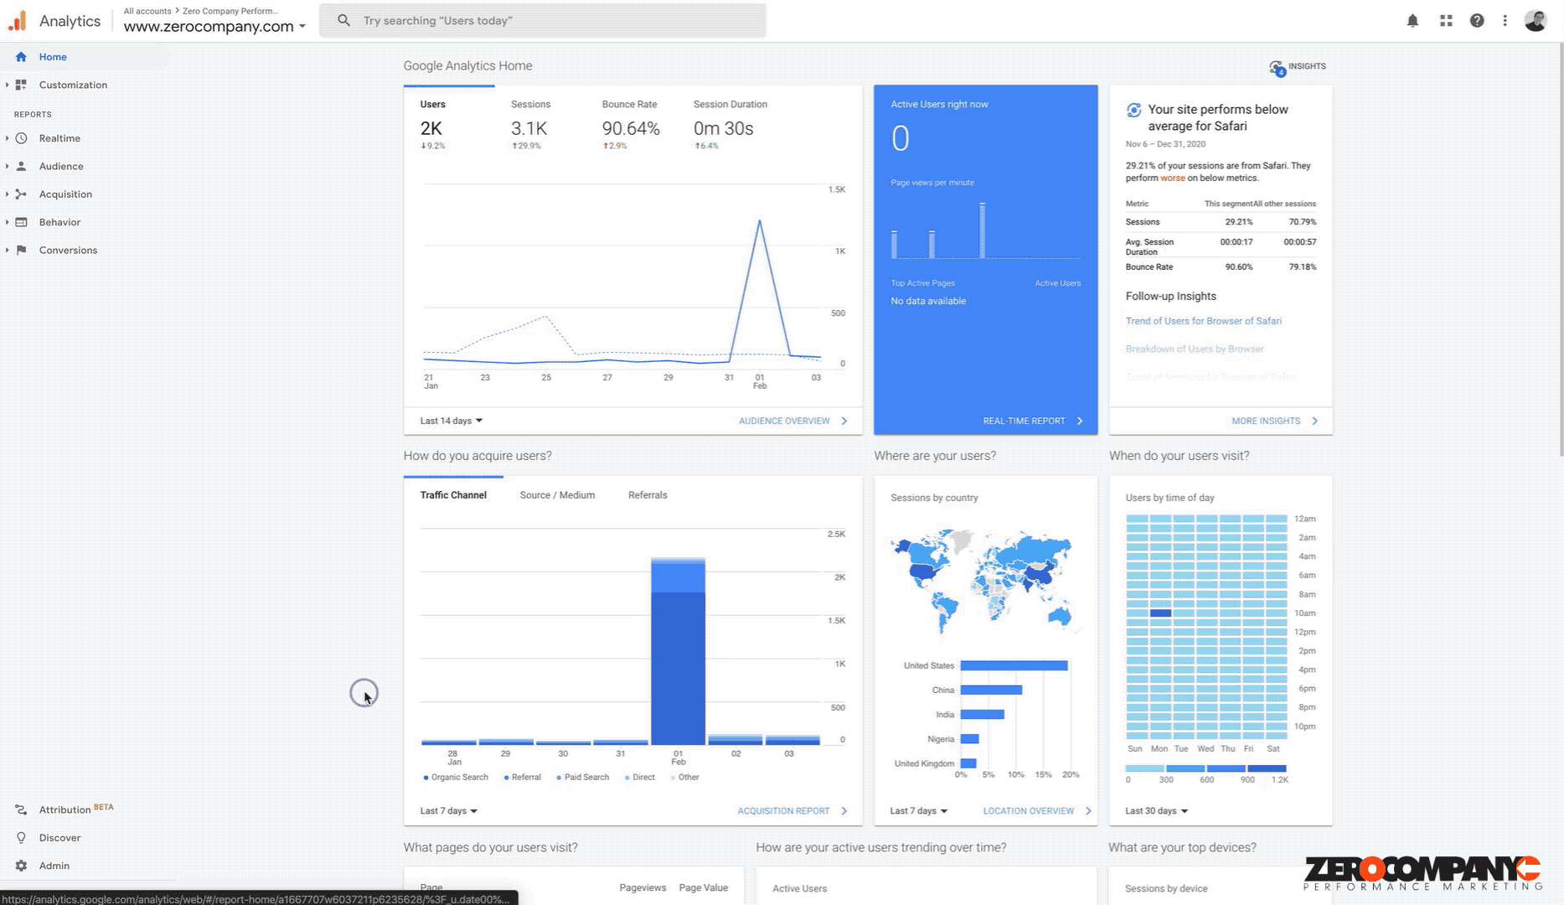Expand the Realtime reports section
This screenshot has height=905, width=1564.
tap(8, 138)
